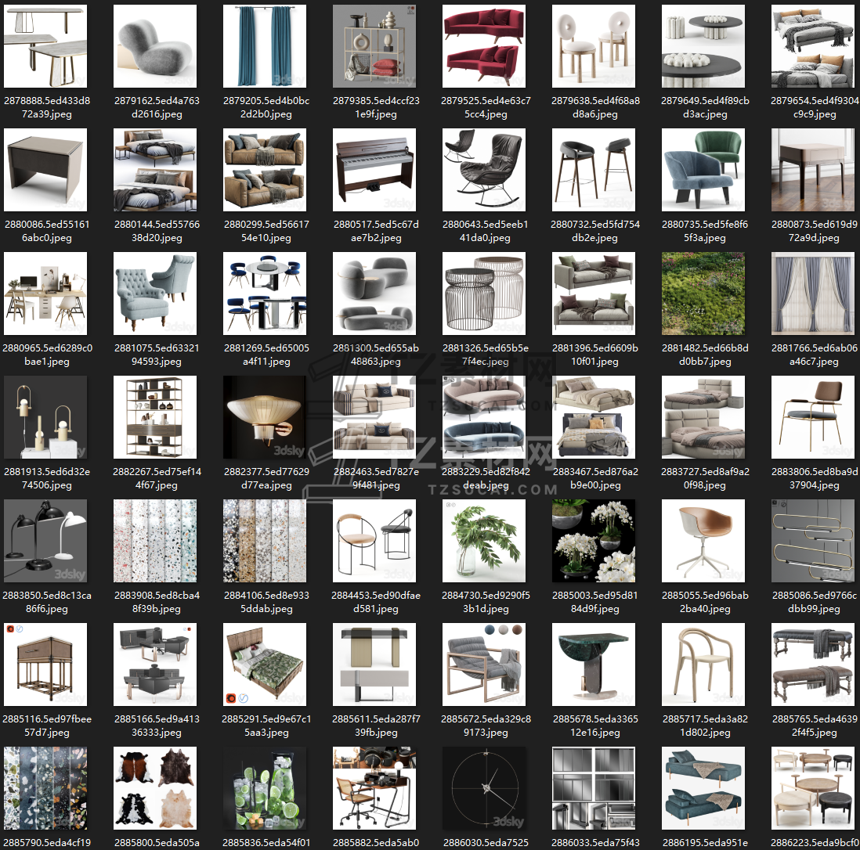This screenshot has height=850, width=860.
Task: Click file name 2879654.5ed4f9304c9c9.jpeg
Action: click(x=815, y=107)
